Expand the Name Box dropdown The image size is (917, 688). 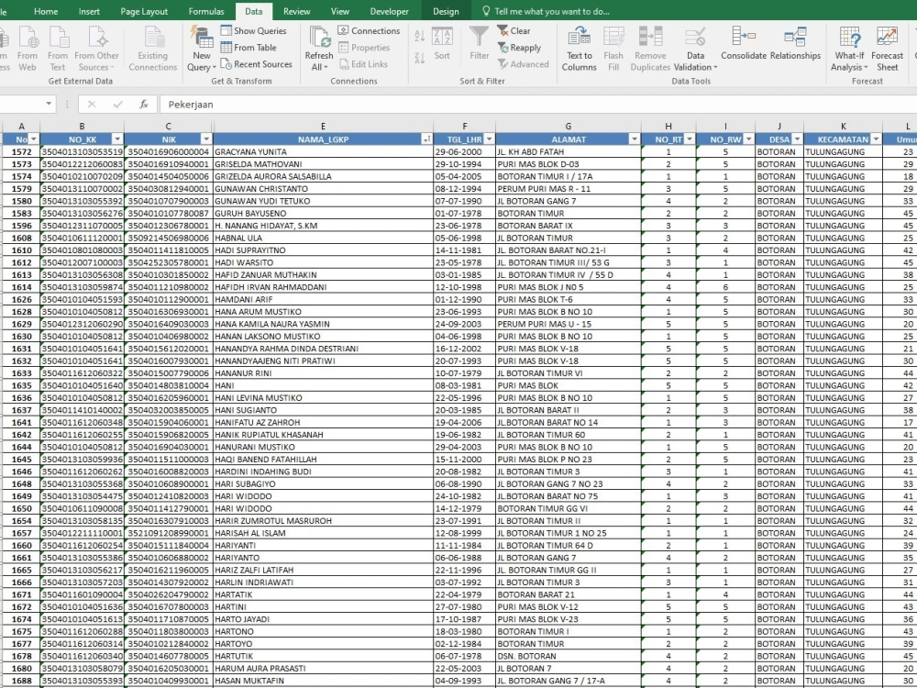(x=49, y=105)
